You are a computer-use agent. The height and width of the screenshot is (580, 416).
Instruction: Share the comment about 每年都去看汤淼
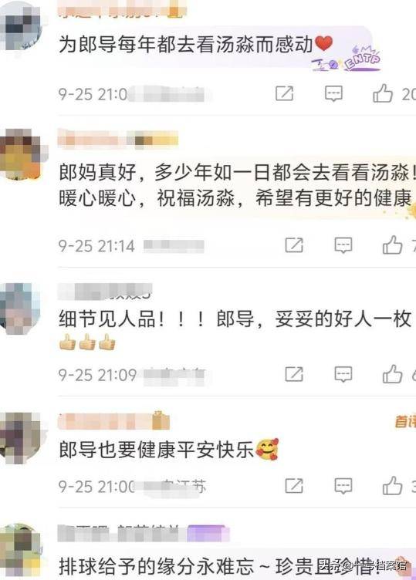pos(284,93)
